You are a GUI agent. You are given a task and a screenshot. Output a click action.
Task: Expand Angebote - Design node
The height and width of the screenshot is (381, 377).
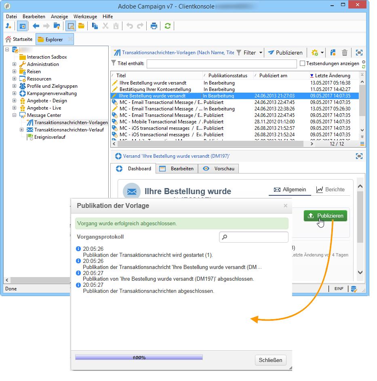[x=14, y=101]
